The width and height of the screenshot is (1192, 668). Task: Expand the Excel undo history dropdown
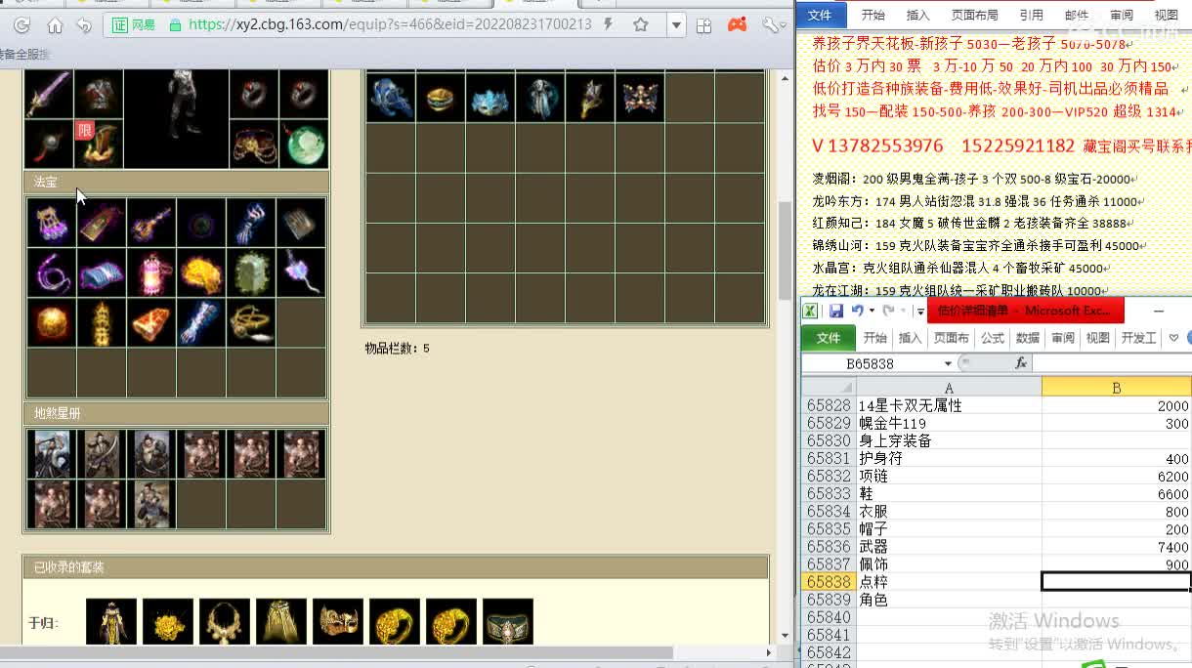(871, 312)
